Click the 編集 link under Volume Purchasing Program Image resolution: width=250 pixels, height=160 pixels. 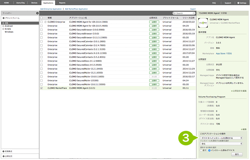[244, 129]
